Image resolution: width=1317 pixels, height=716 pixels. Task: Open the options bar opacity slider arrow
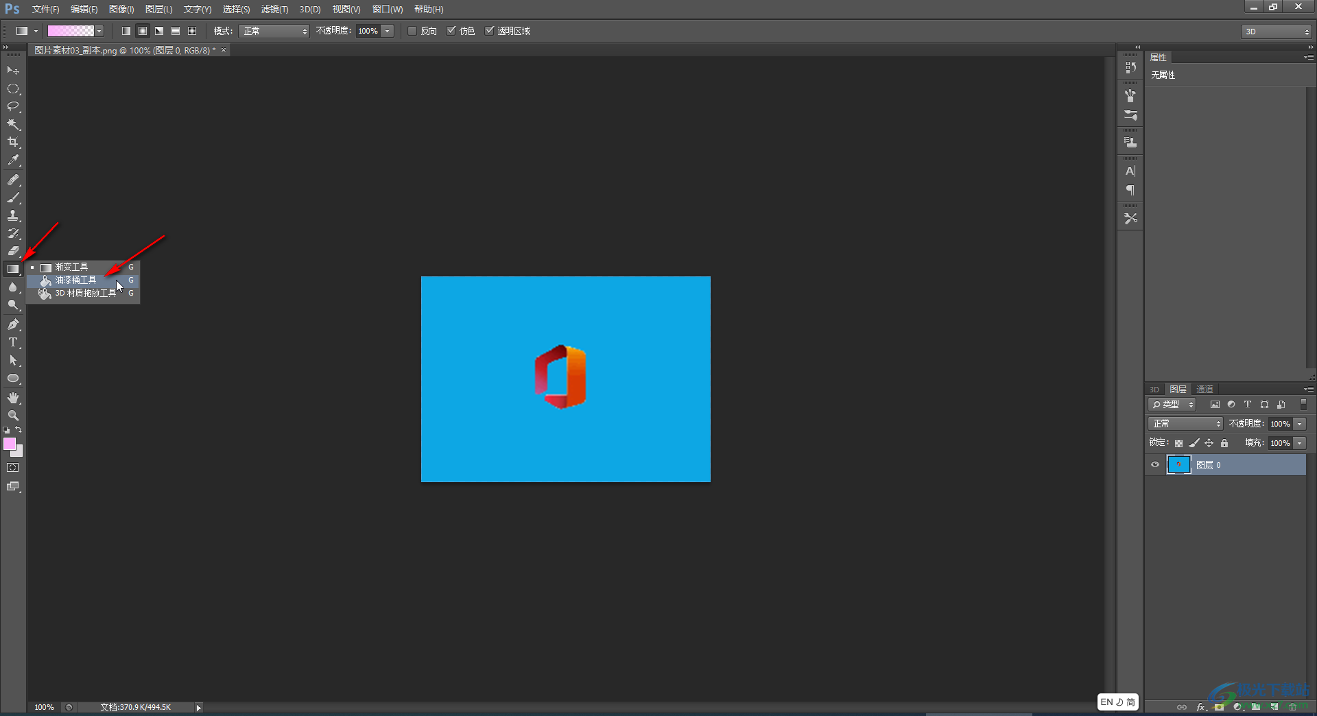(x=388, y=31)
